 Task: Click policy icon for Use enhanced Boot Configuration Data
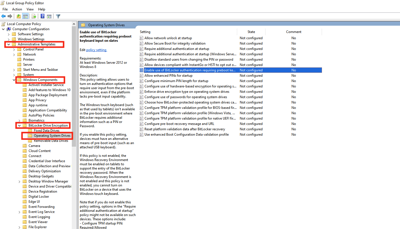[x=142, y=135]
